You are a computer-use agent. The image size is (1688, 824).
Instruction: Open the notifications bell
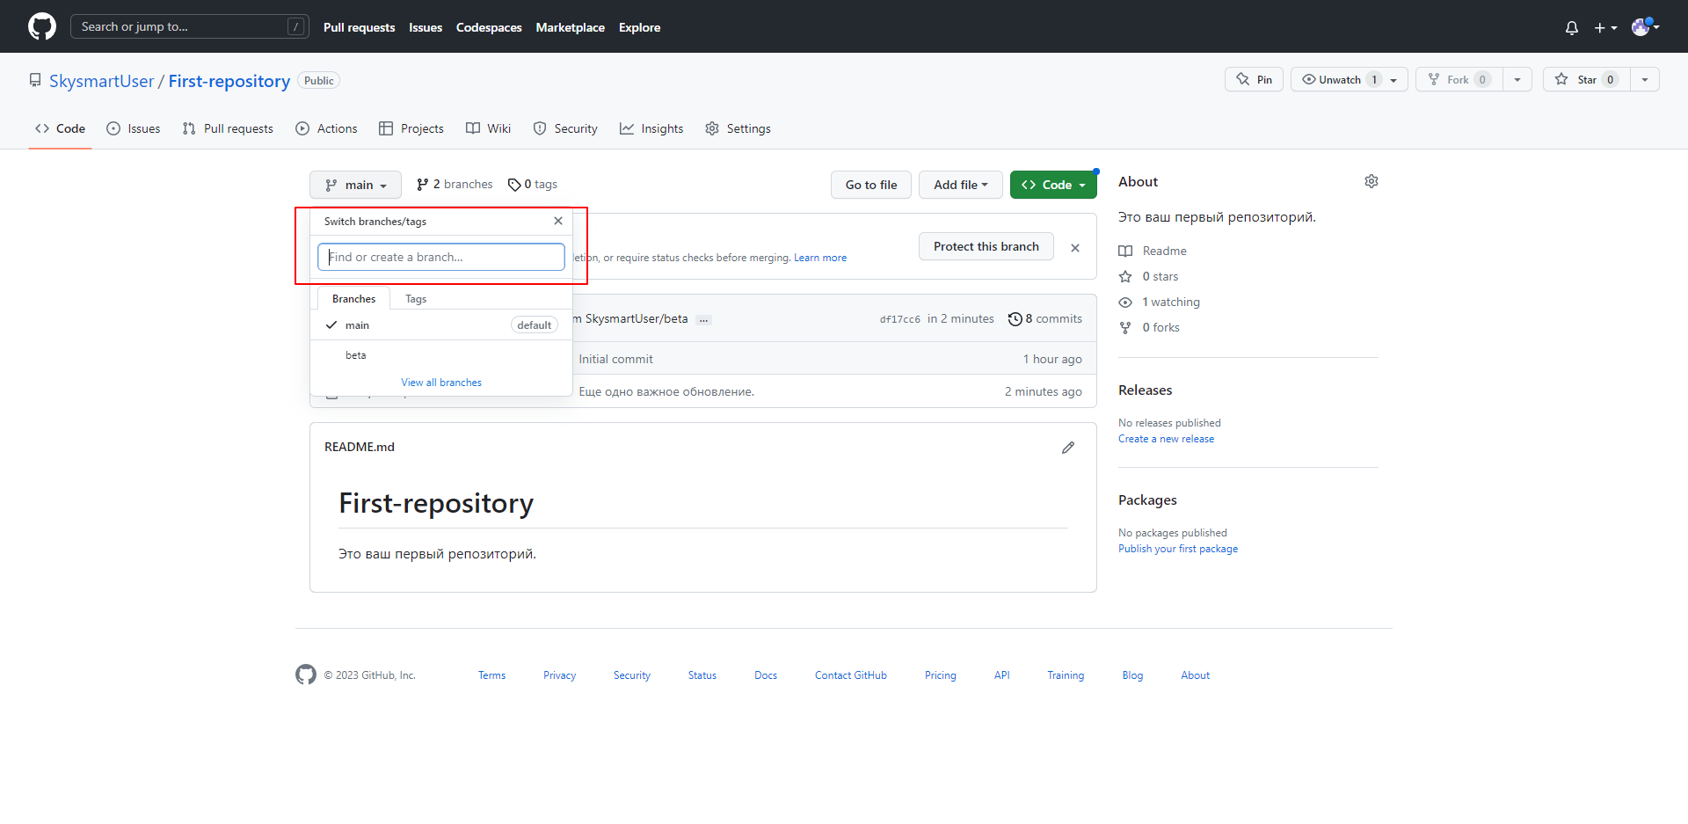(1571, 27)
